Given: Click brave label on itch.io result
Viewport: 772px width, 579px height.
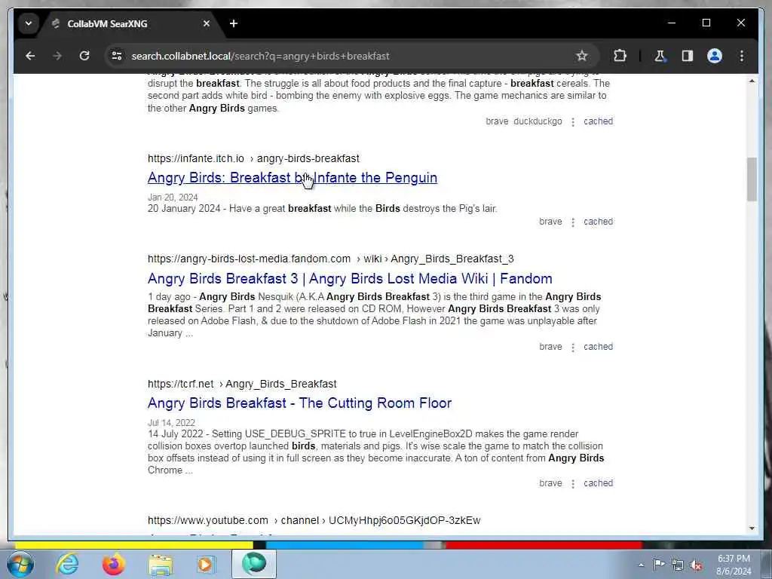Looking at the screenshot, I should click(x=550, y=222).
